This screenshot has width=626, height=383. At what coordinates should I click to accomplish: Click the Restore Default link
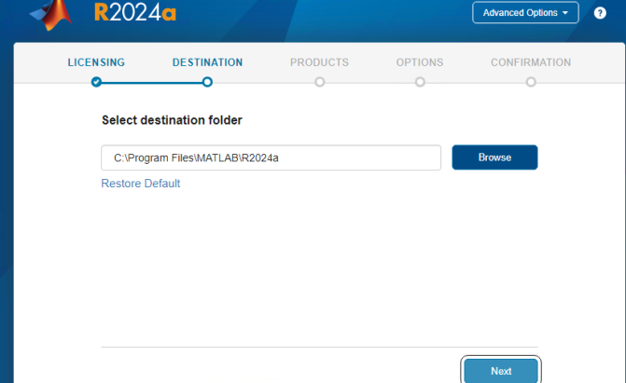[141, 184]
